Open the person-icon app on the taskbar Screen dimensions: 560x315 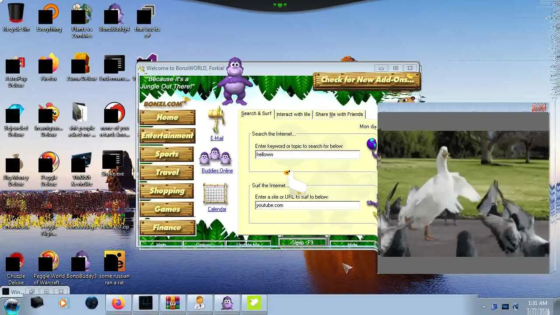199,303
